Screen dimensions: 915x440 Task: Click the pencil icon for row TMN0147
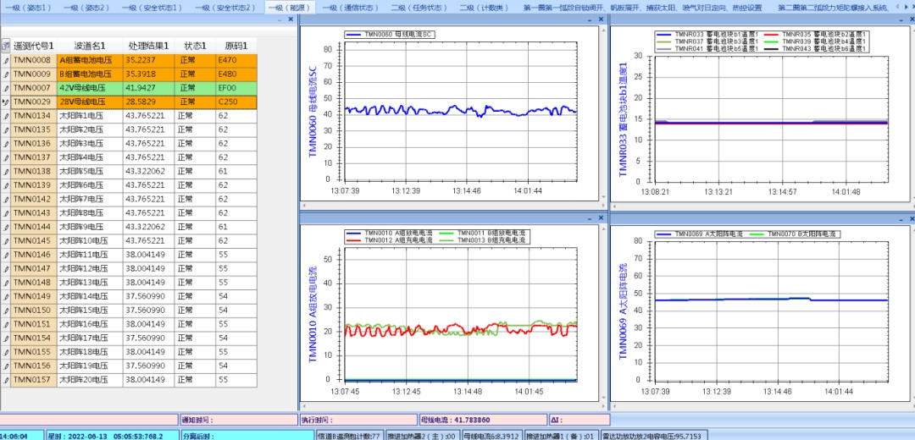tap(5, 269)
